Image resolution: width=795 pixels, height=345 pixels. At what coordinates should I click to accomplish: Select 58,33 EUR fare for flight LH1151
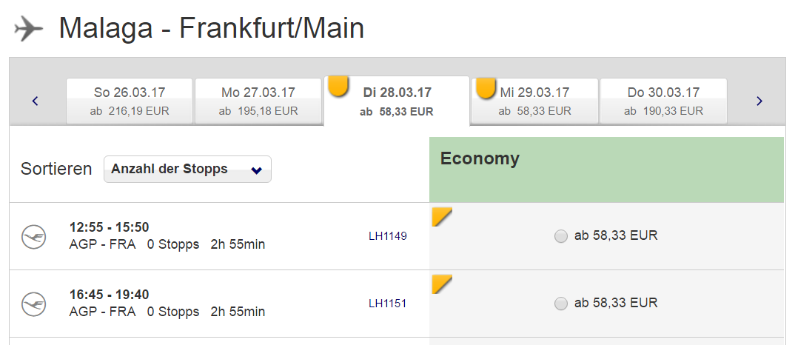(561, 304)
